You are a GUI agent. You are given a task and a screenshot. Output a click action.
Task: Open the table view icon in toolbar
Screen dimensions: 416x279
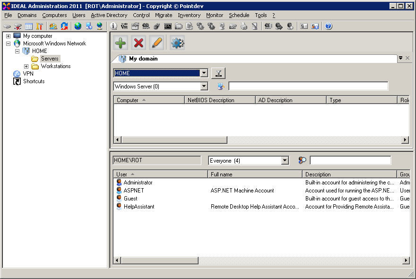click(29, 26)
